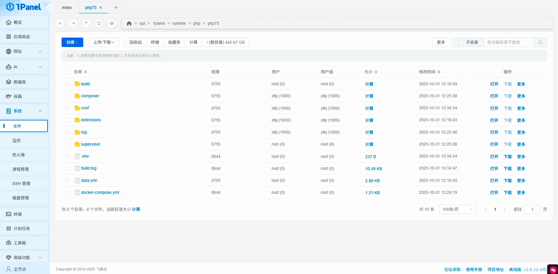The width and height of the screenshot is (558, 274).
Task: Go up one directory level arrow
Action: pyautogui.click(x=86, y=23)
